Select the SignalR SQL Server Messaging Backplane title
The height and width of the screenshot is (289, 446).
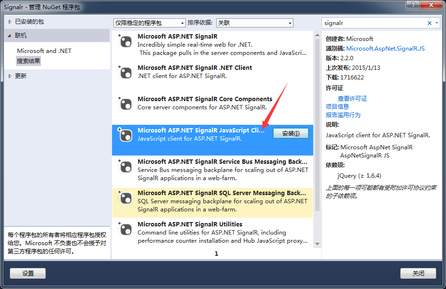pos(222,193)
